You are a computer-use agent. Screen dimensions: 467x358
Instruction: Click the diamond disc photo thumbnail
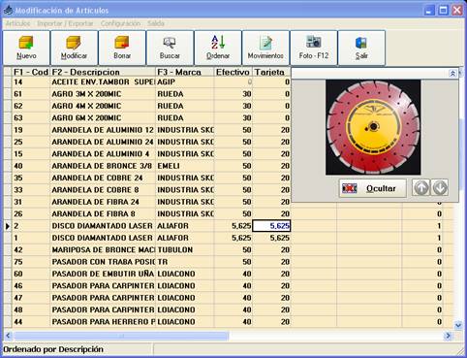373,127
